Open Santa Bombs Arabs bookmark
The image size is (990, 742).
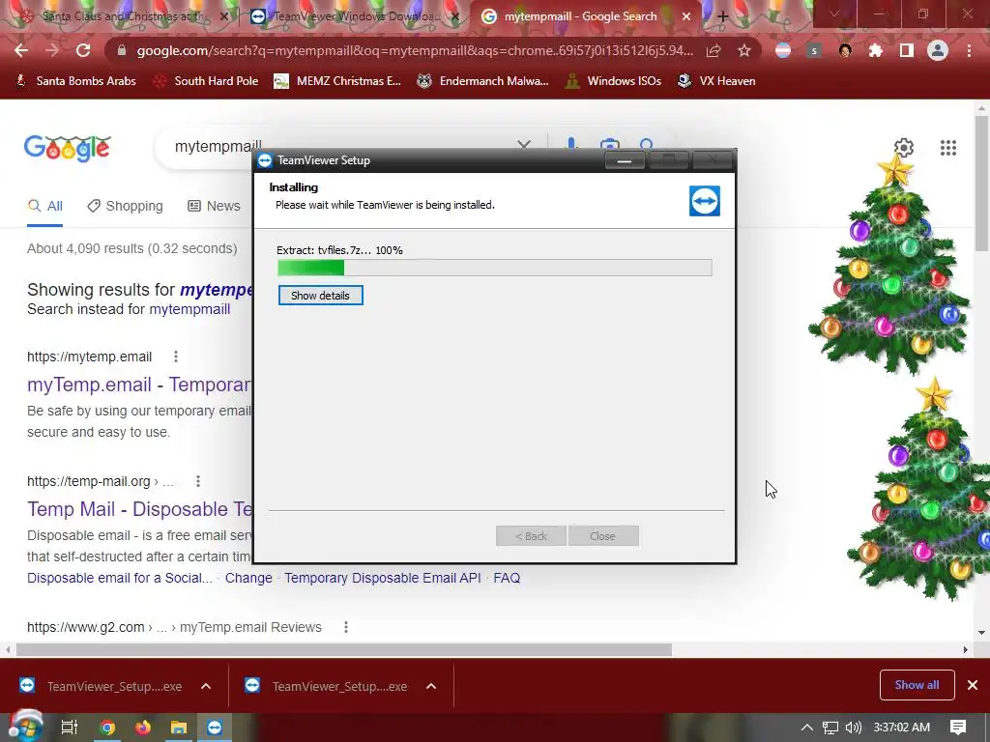pyautogui.click(x=75, y=81)
